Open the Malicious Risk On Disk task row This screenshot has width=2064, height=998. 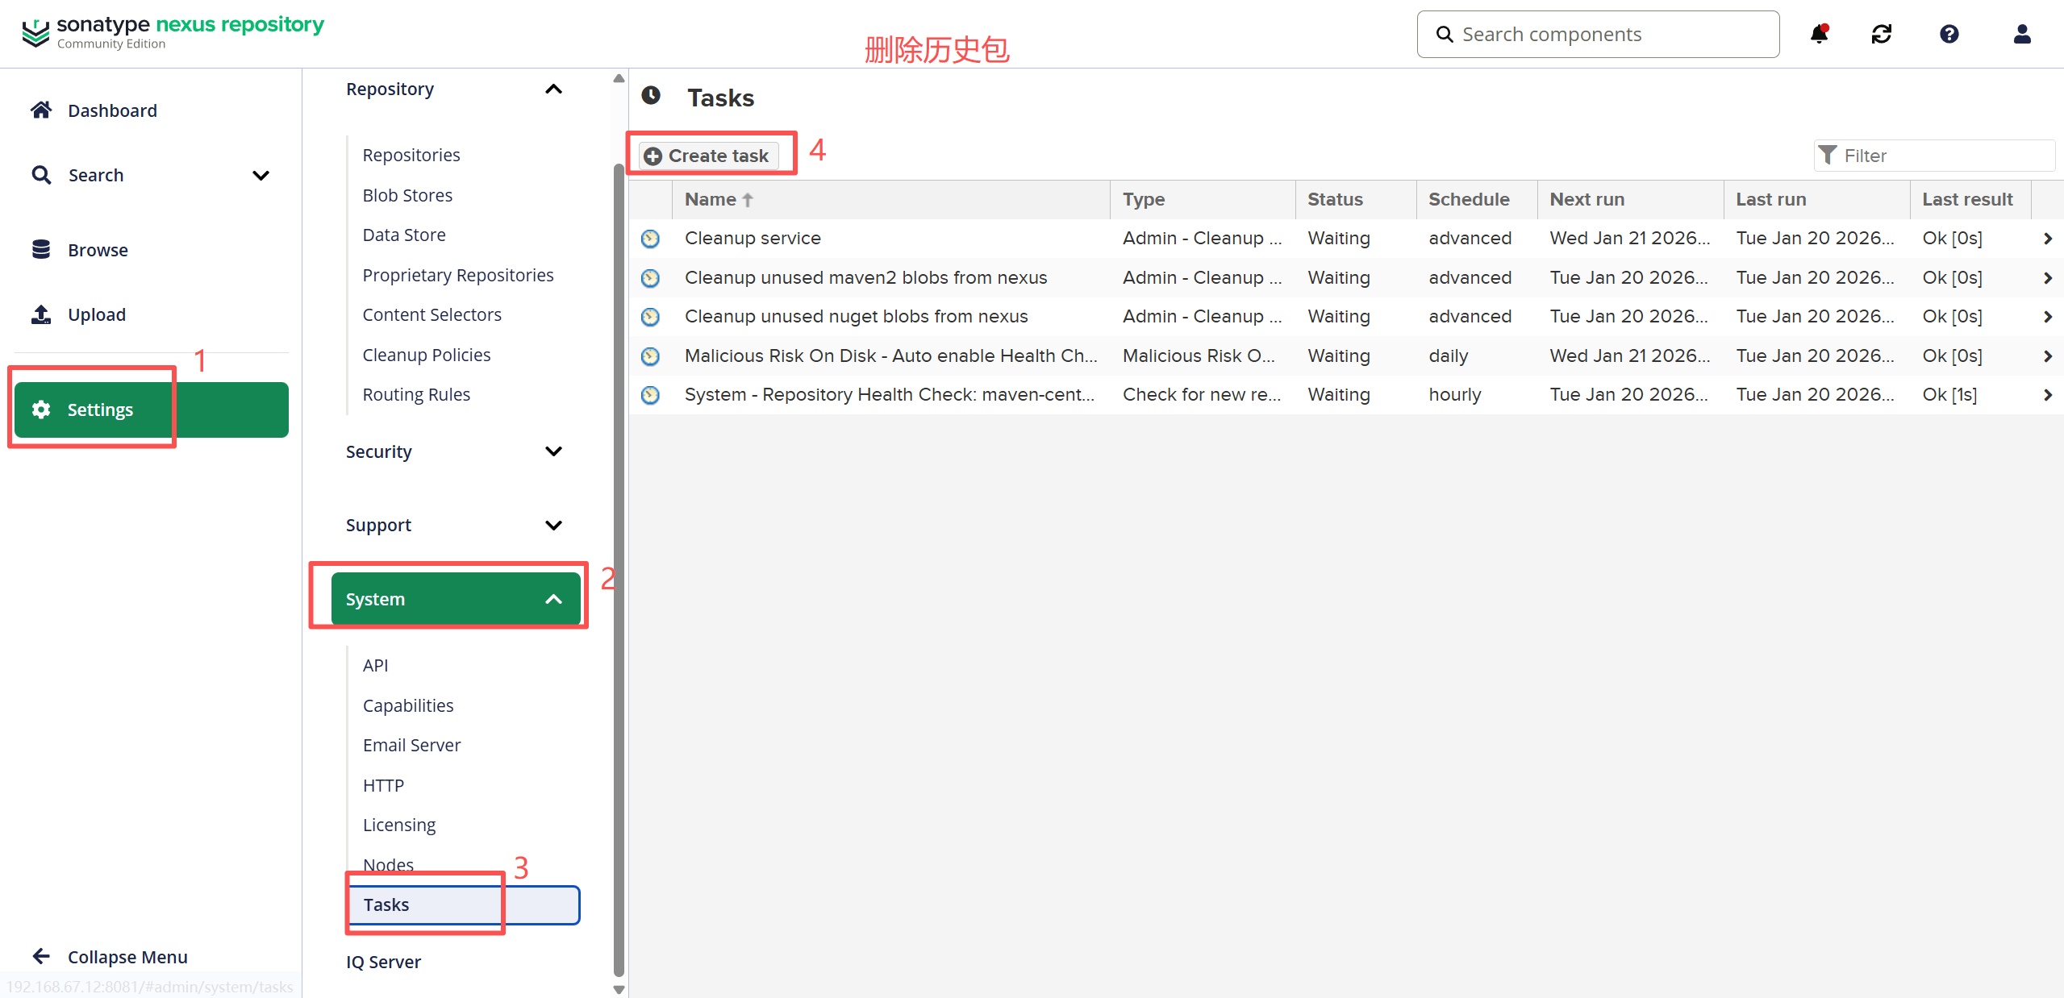[890, 356]
